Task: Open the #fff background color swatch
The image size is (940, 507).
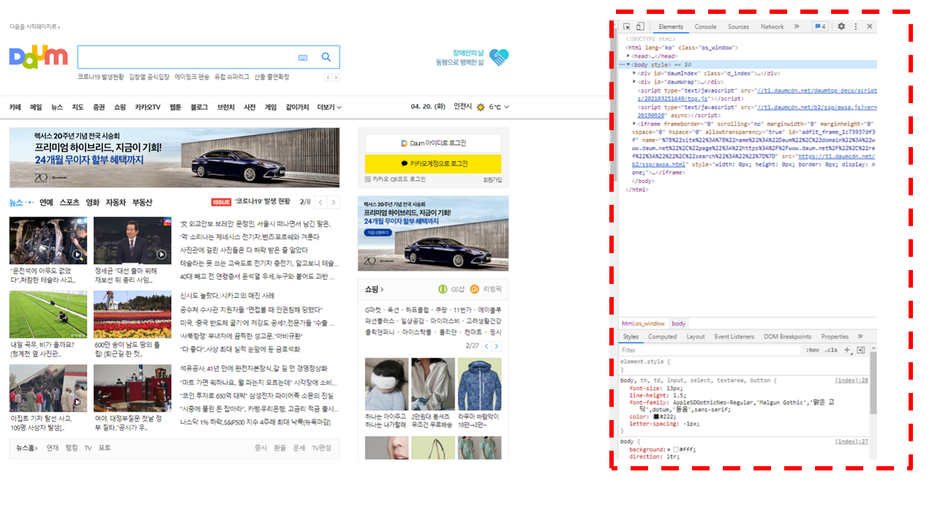Action: point(675,448)
